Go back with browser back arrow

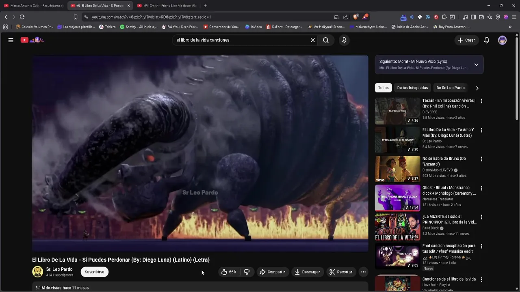point(6,17)
